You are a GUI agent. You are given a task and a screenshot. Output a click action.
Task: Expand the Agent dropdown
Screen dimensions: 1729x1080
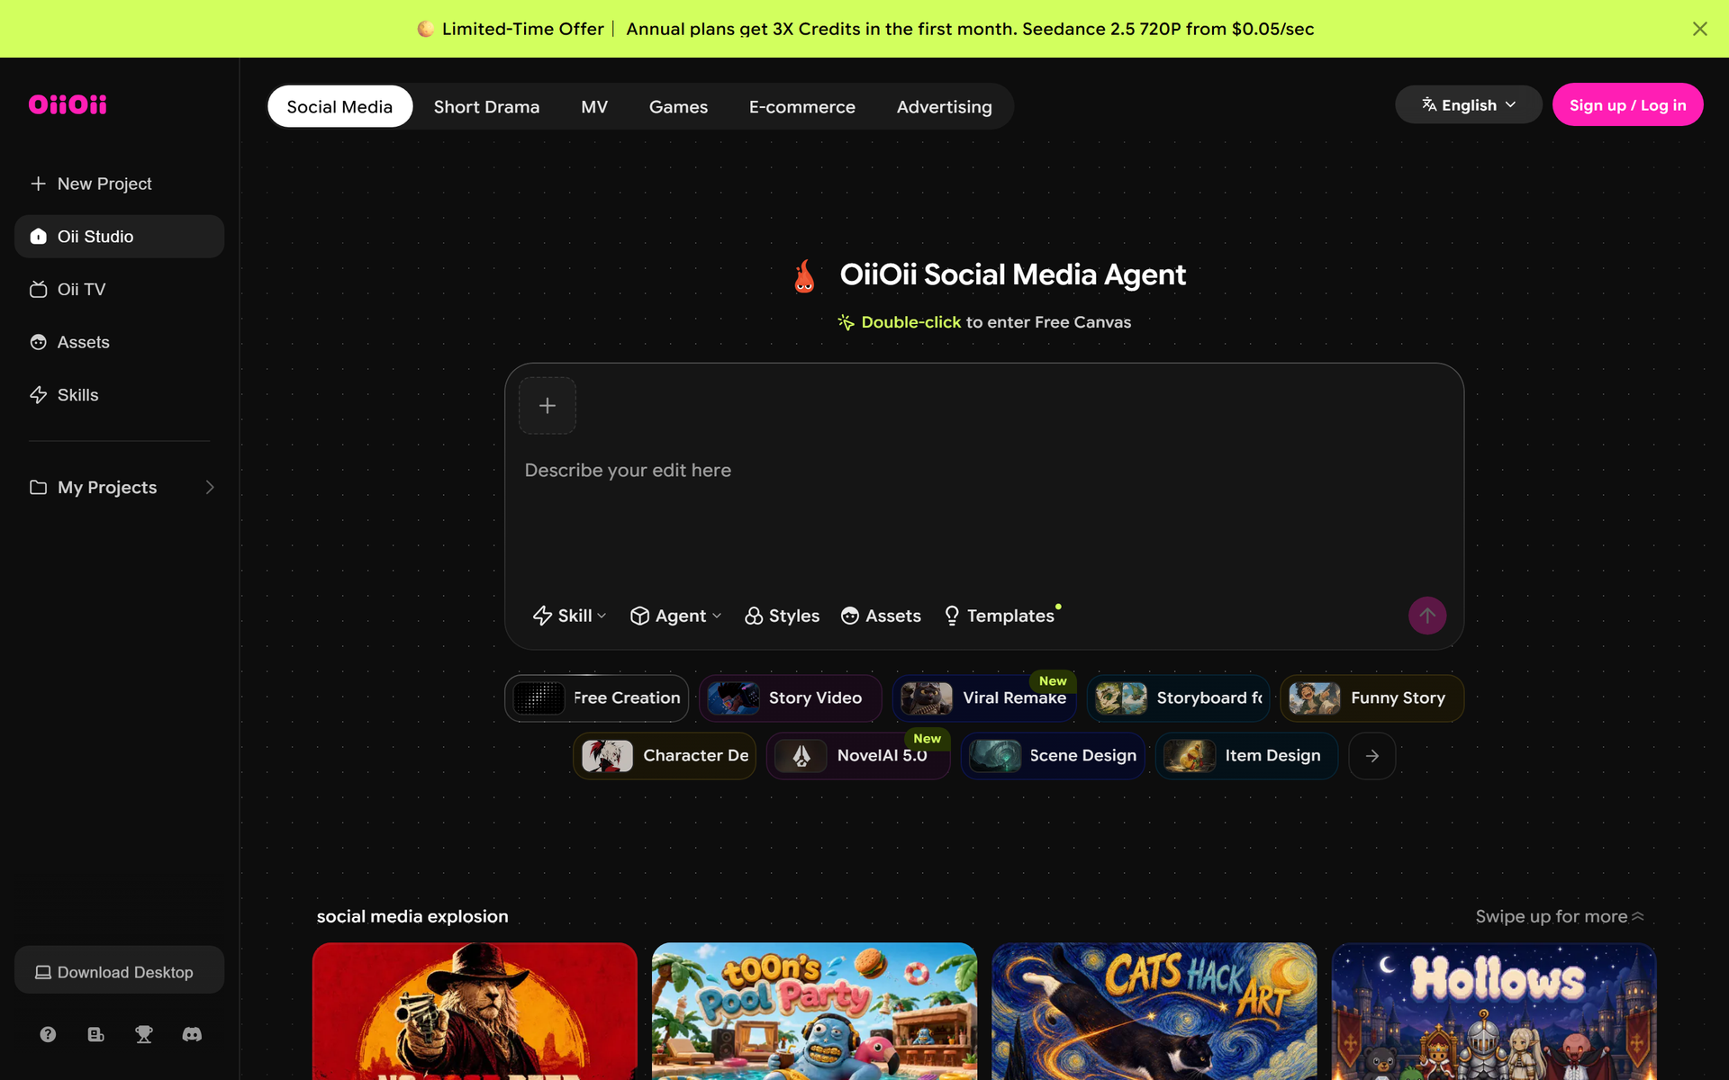tap(675, 616)
